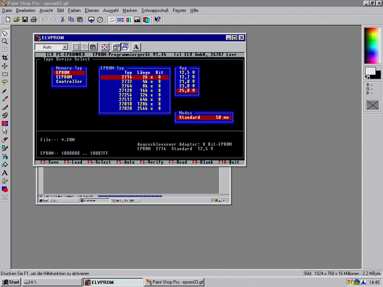Screen dimensions: 383x287
Task: Open a file with the folder icon
Action: [16, 19]
